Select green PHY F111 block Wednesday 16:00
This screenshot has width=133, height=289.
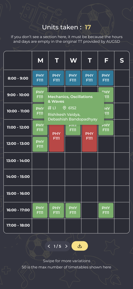pos(73,210)
